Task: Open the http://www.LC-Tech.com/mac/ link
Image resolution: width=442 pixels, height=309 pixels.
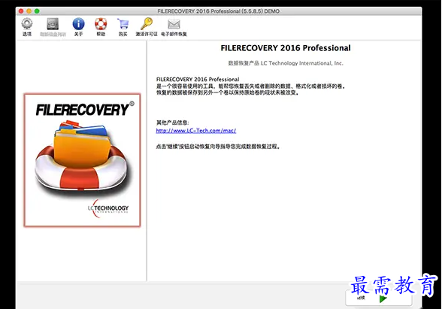Action: click(x=196, y=131)
